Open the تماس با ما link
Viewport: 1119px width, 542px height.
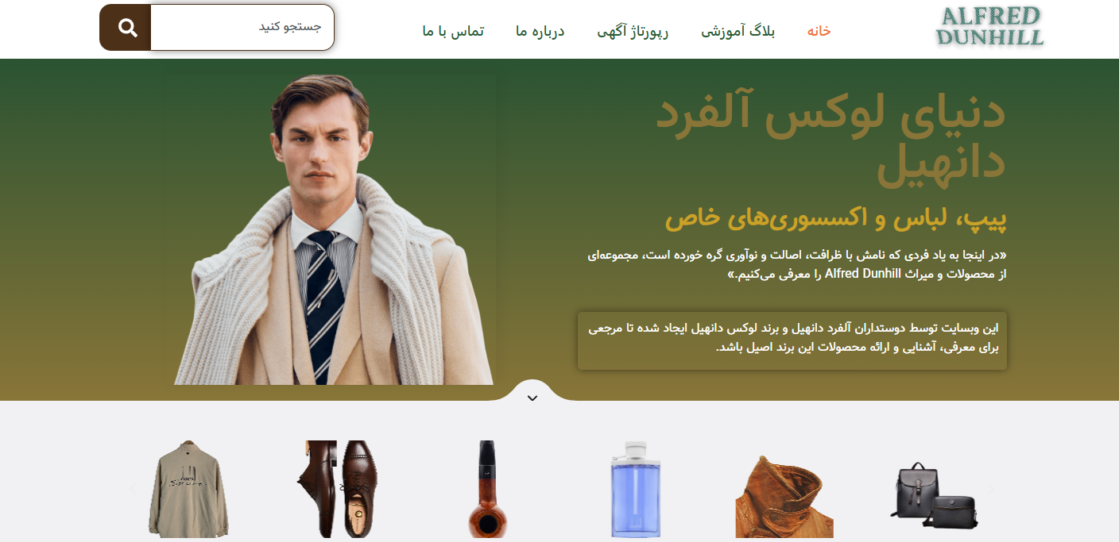(x=453, y=31)
